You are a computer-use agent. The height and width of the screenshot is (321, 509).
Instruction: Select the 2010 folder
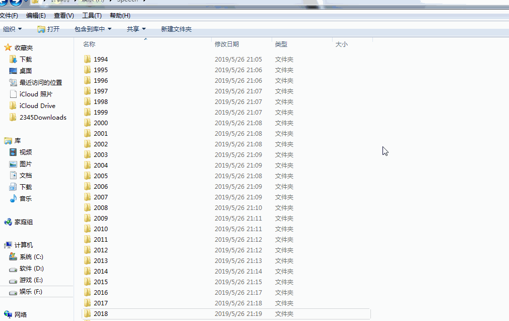pyautogui.click(x=101, y=229)
